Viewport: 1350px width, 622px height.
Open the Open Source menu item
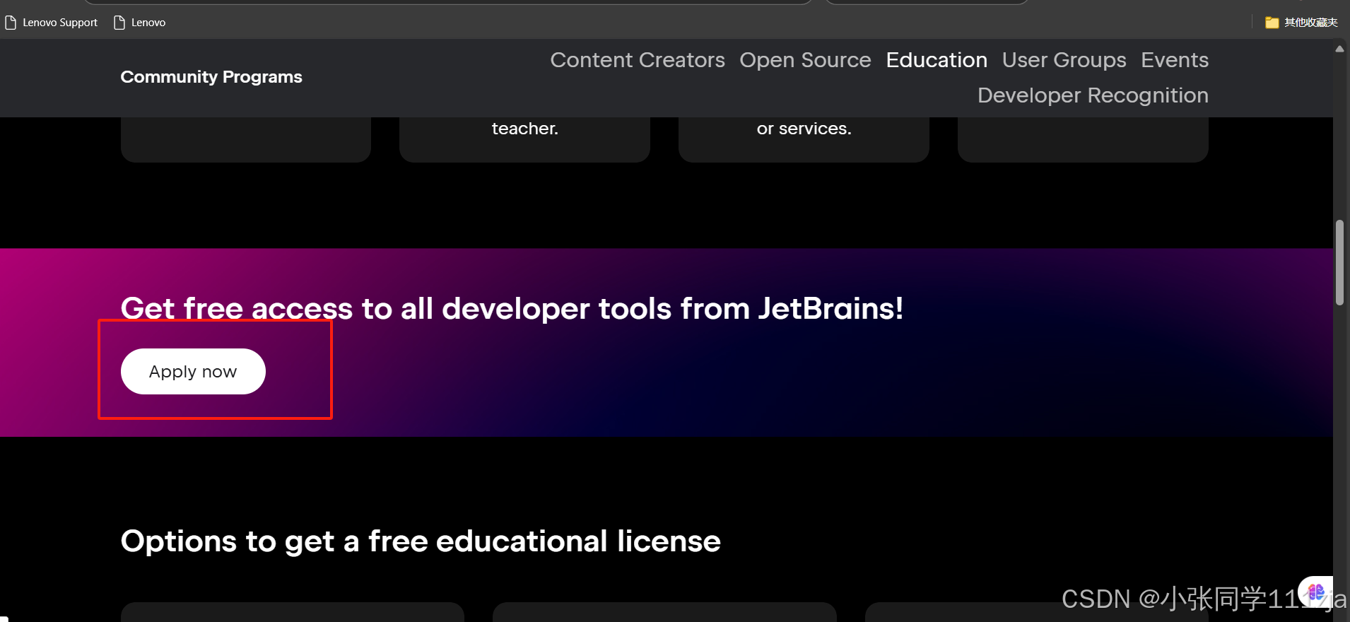click(805, 60)
